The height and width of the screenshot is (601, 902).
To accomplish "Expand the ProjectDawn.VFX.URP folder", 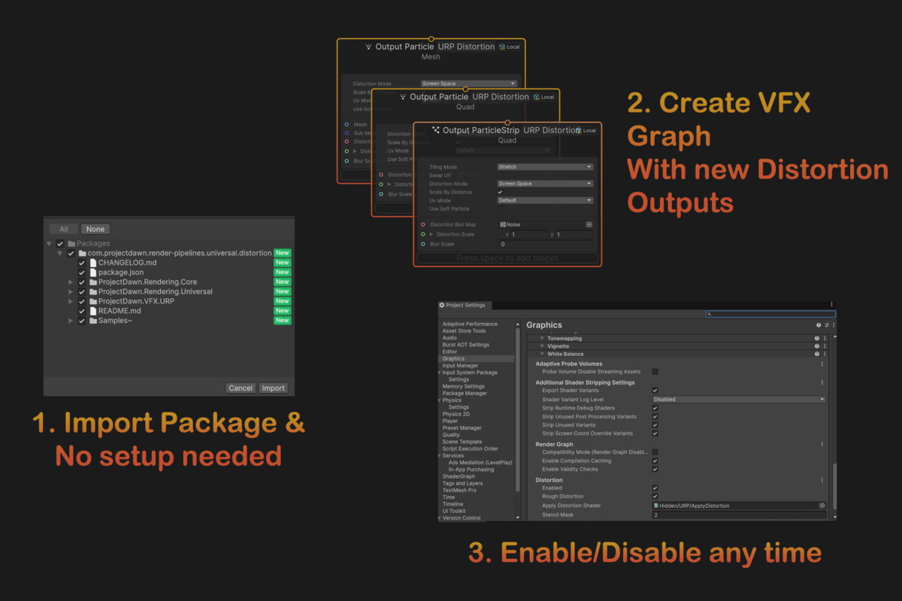I will click(71, 301).
